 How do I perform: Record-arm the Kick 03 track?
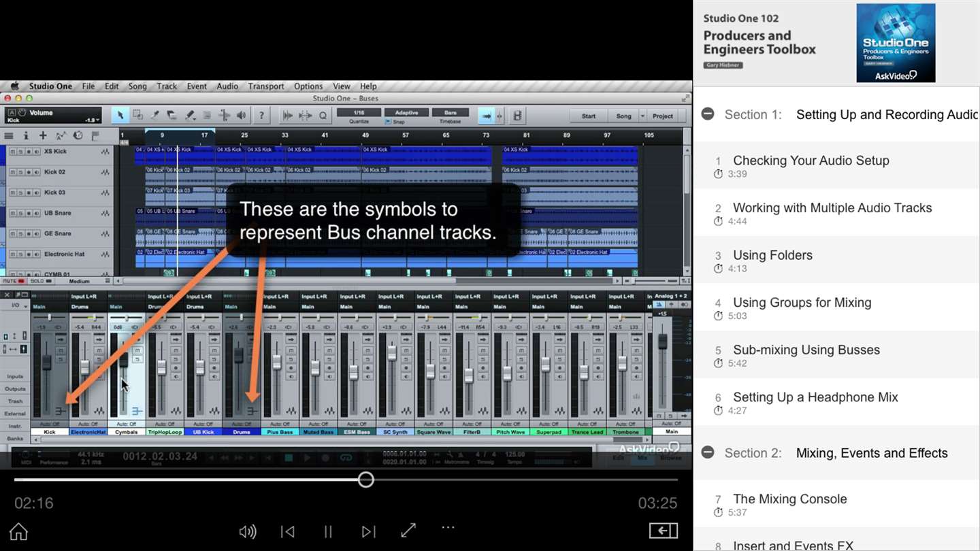[28, 193]
